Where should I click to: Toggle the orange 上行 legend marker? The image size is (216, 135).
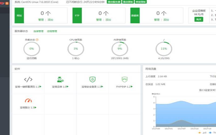pyautogui.click(x=200, y=133)
